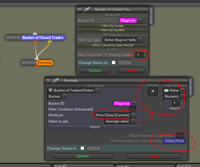Click Update in Formula panel

pos(83,156)
